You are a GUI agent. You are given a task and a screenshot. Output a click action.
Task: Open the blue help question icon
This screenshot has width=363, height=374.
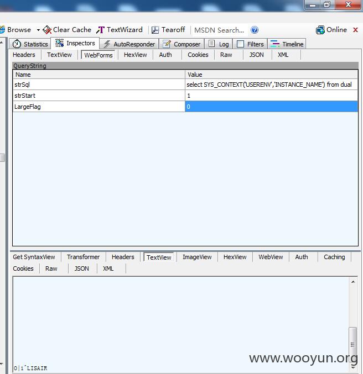coord(255,30)
